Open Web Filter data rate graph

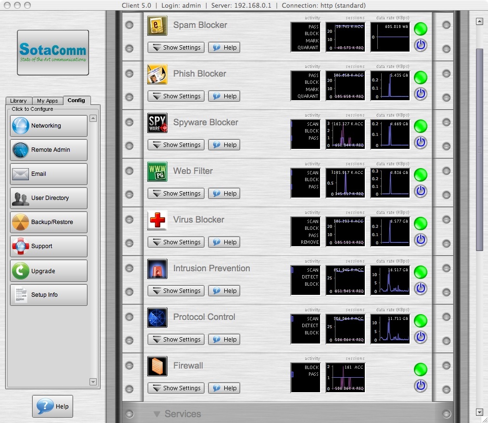click(x=390, y=183)
